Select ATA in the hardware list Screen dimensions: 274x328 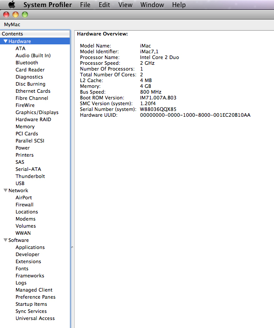[x=20, y=48]
